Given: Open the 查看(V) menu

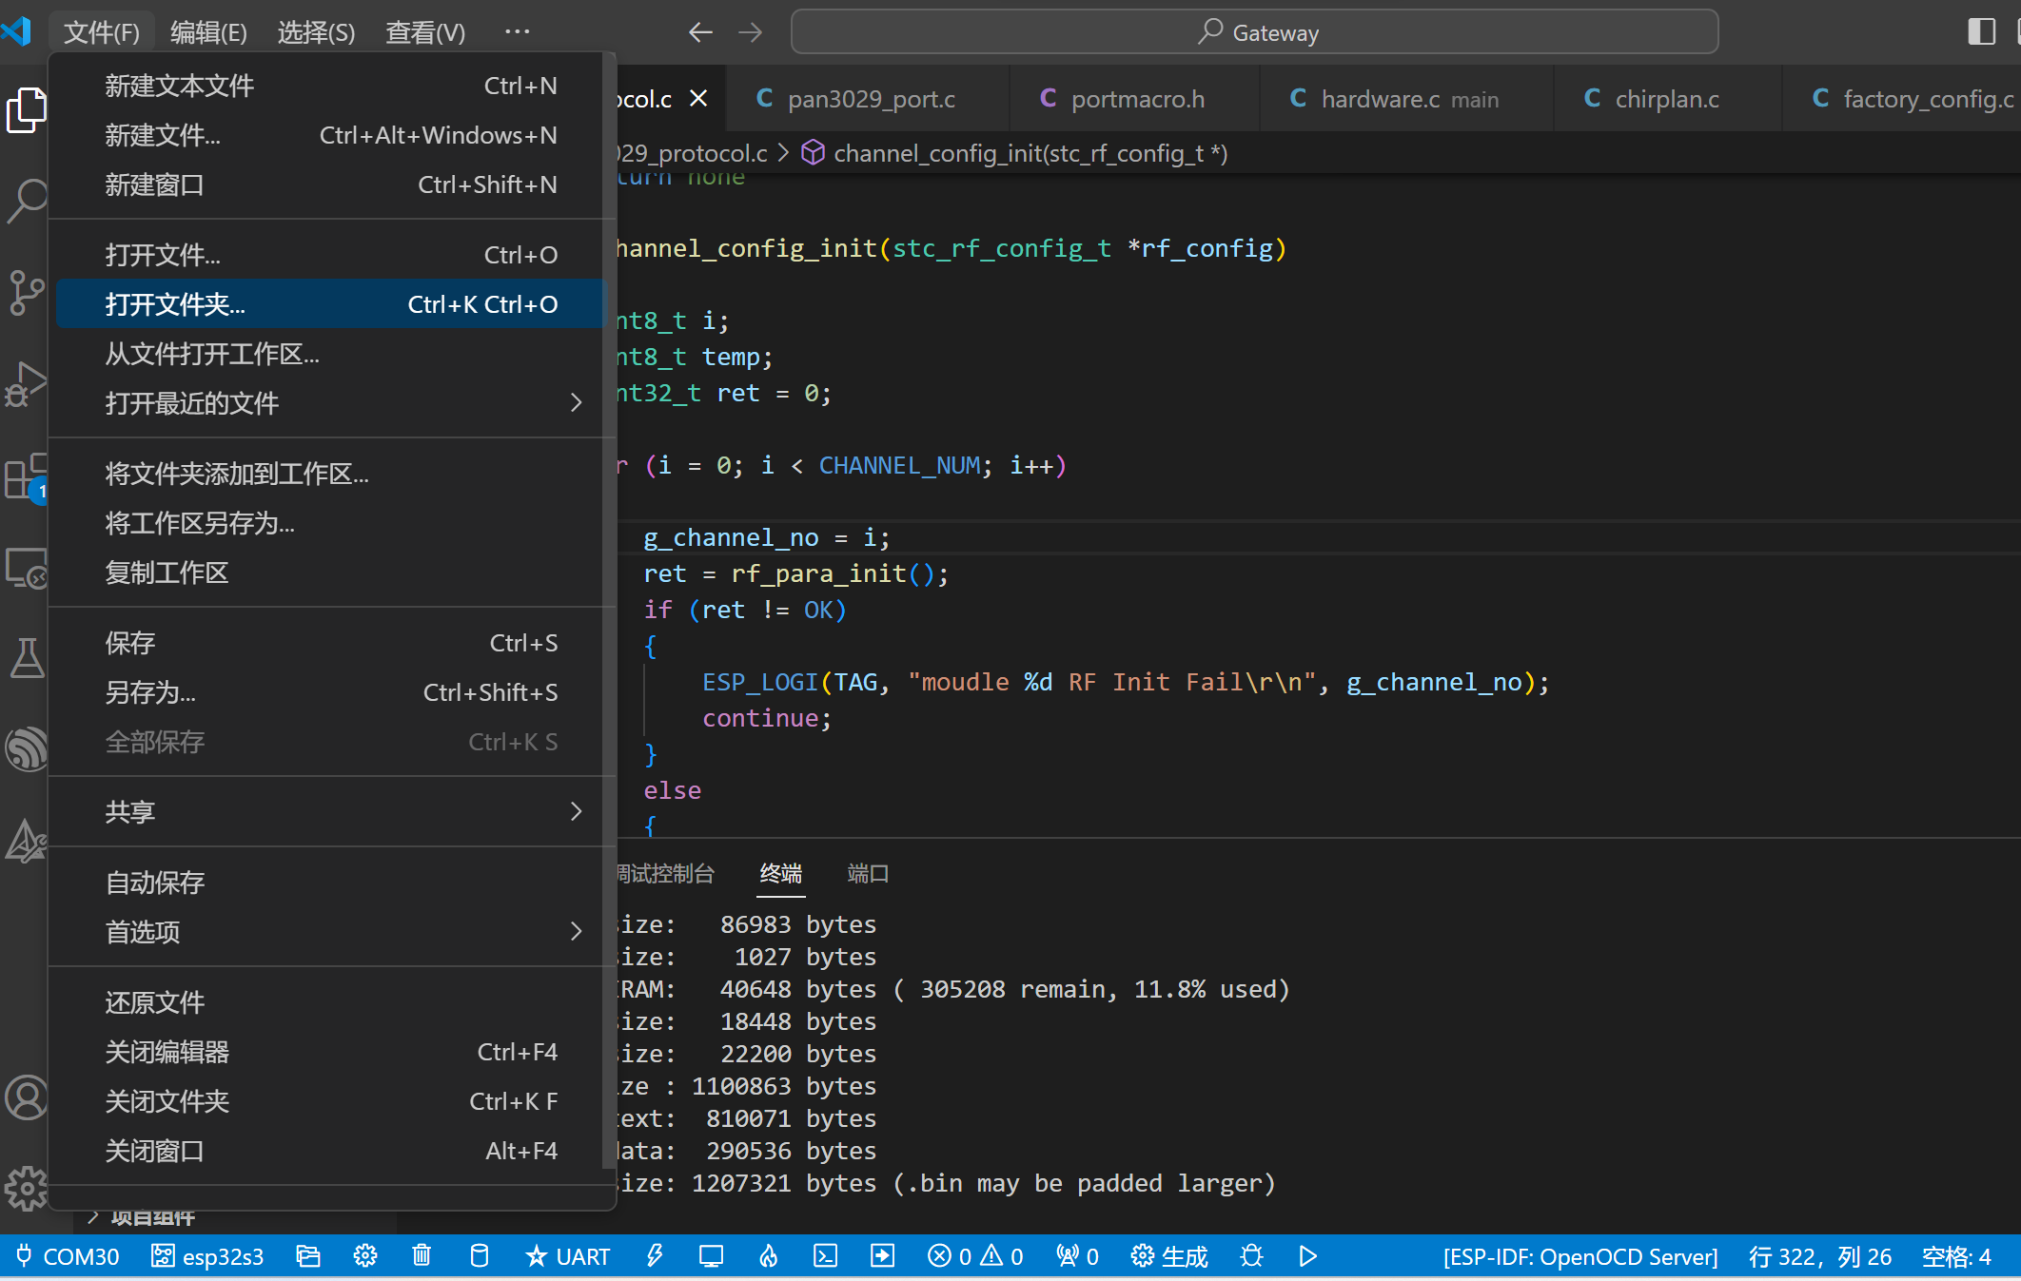Looking at the screenshot, I should [x=424, y=32].
